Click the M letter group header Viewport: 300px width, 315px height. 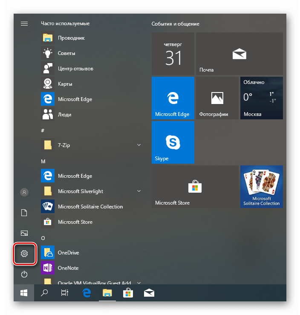43,161
